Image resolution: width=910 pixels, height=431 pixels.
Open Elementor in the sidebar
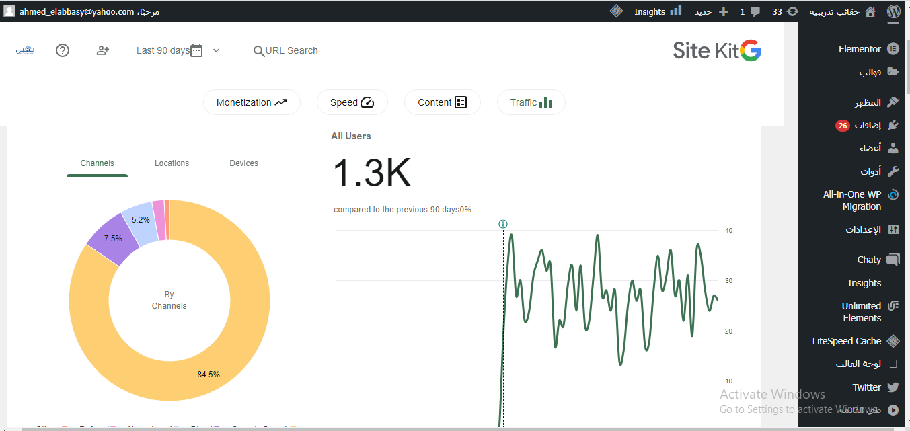[x=868, y=49]
